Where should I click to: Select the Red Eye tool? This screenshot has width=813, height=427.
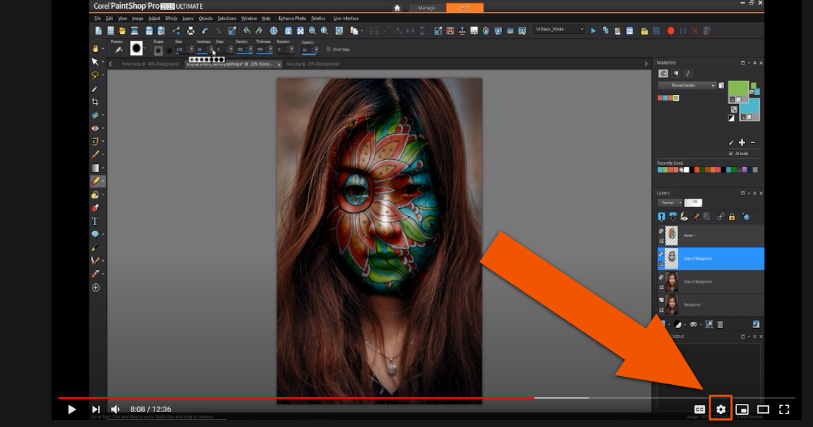96,128
